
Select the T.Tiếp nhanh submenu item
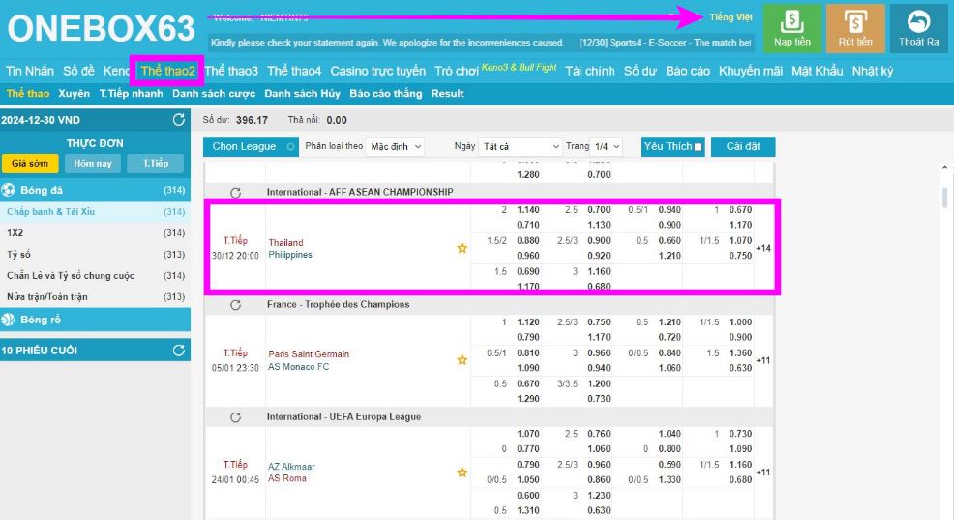point(131,93)
